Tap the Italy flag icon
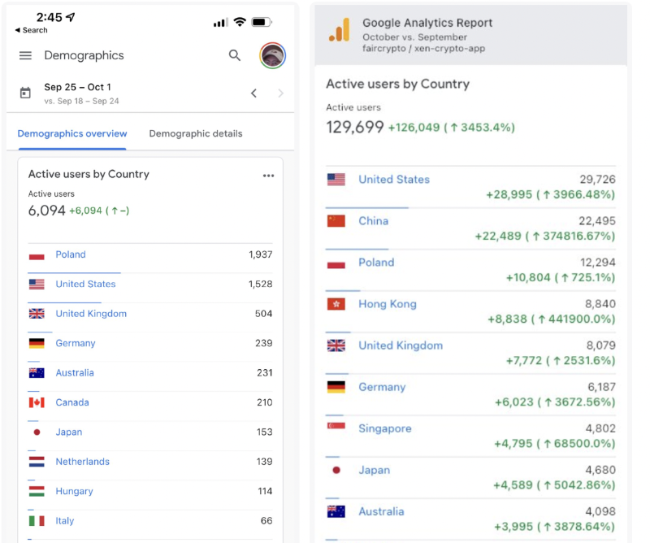The width and height of the screenshot is (650, 543). click(x=37, y=520)
